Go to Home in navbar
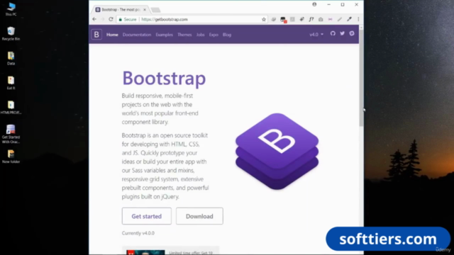 click(112, 35)
